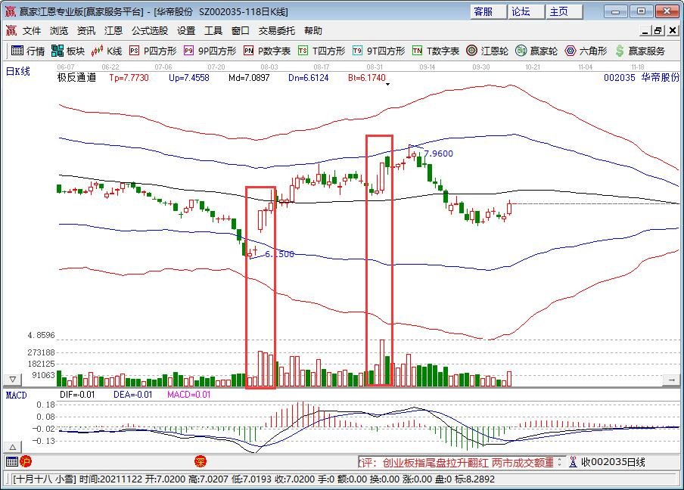Open the 公式选股 menu

pyautogui.click(x=150, y=30)
